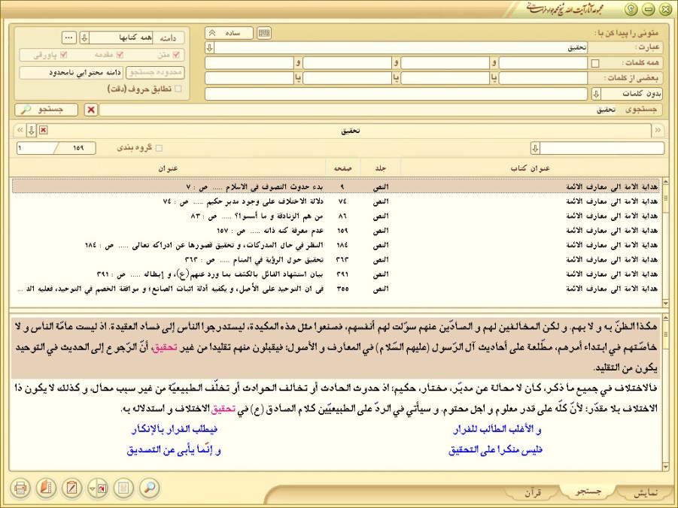Open the filter dropdown above عنوان کتاب column
678x508 pixels.
click(x=535, y=148)
